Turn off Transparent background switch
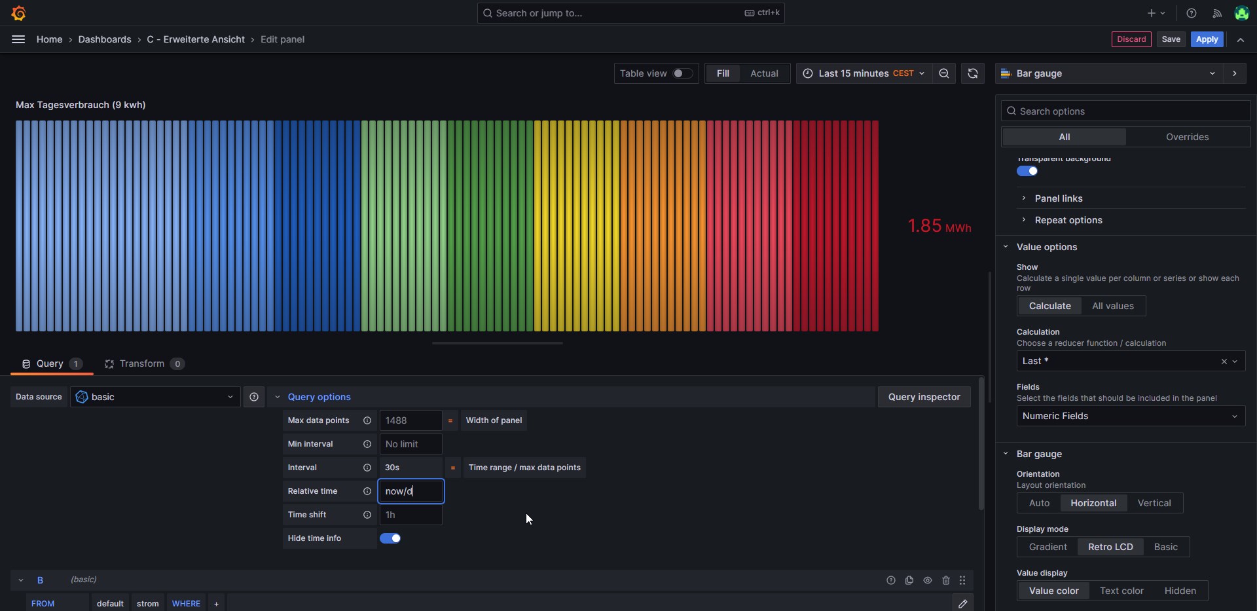The image size is (1257, 611). coord(1027,171)
